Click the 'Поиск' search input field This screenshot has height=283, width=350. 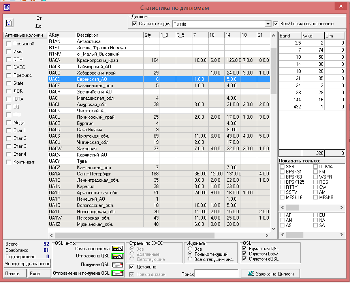[x=217, y=274]
